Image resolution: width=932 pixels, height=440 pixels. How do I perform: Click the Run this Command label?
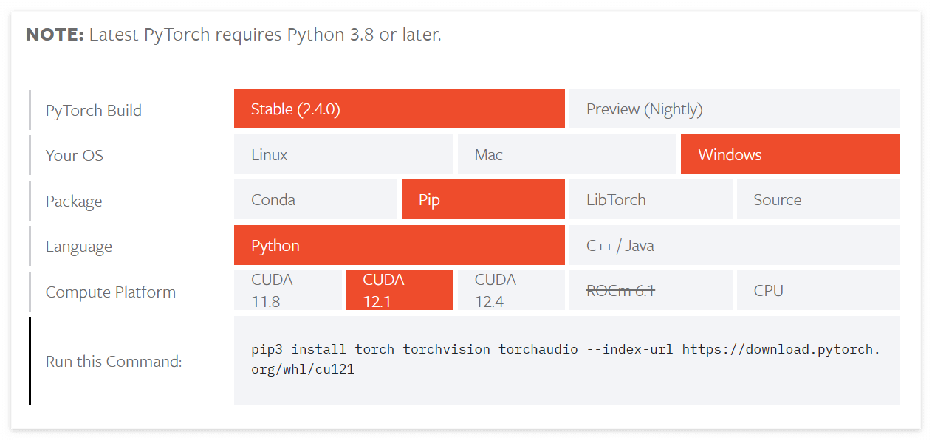113,361
